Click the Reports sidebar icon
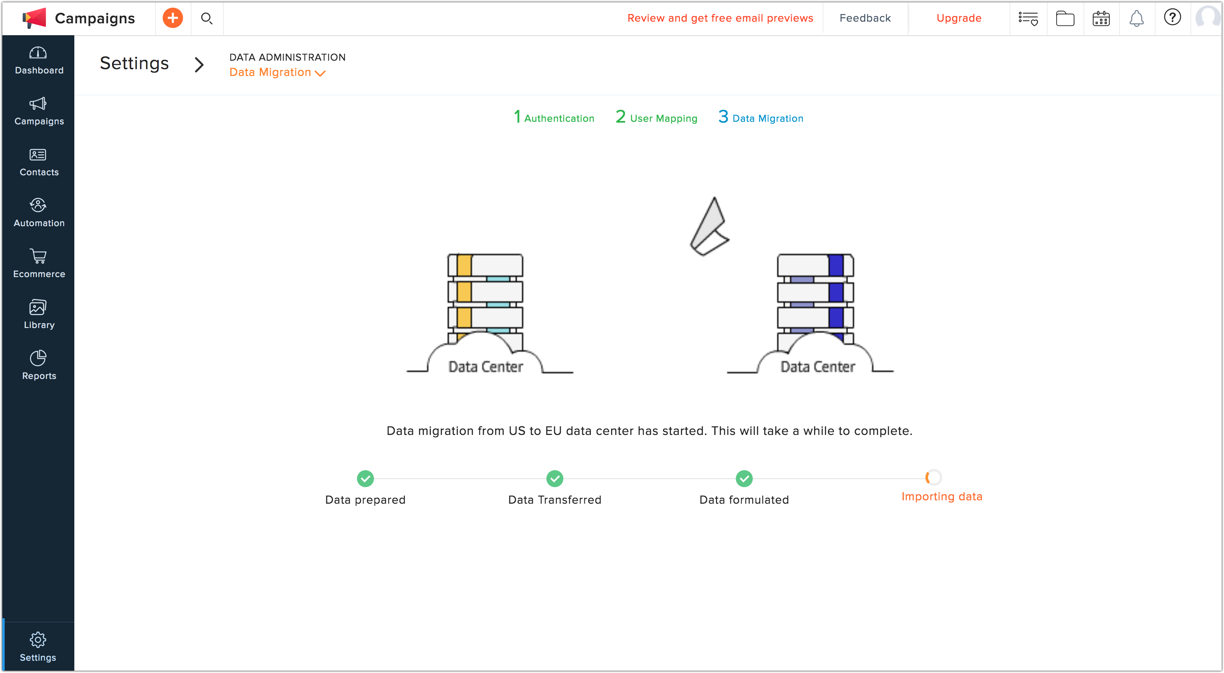The width and height of the screenshot is (1224, 673). [39, 365]
